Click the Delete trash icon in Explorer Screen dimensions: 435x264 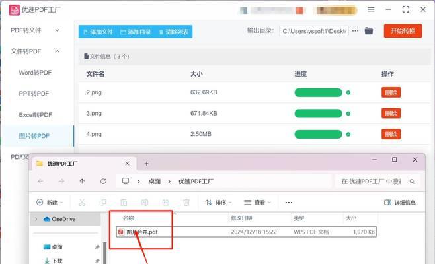coord(186,203)
